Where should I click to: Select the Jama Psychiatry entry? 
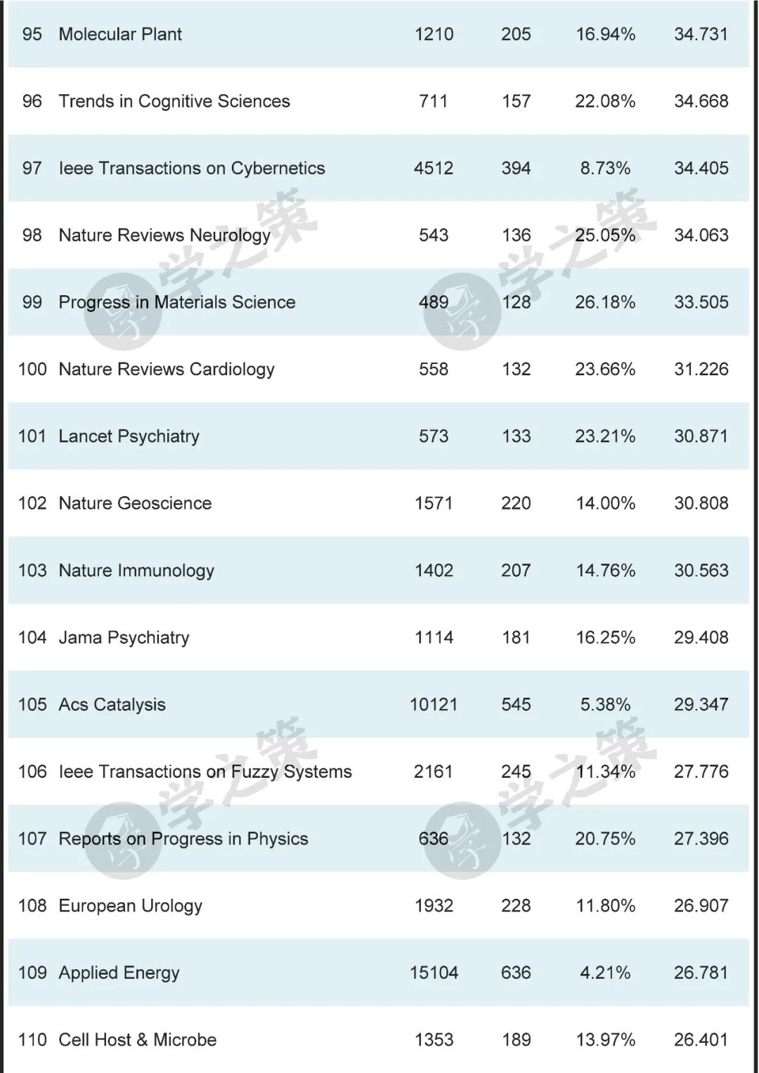tap(124, 637)
